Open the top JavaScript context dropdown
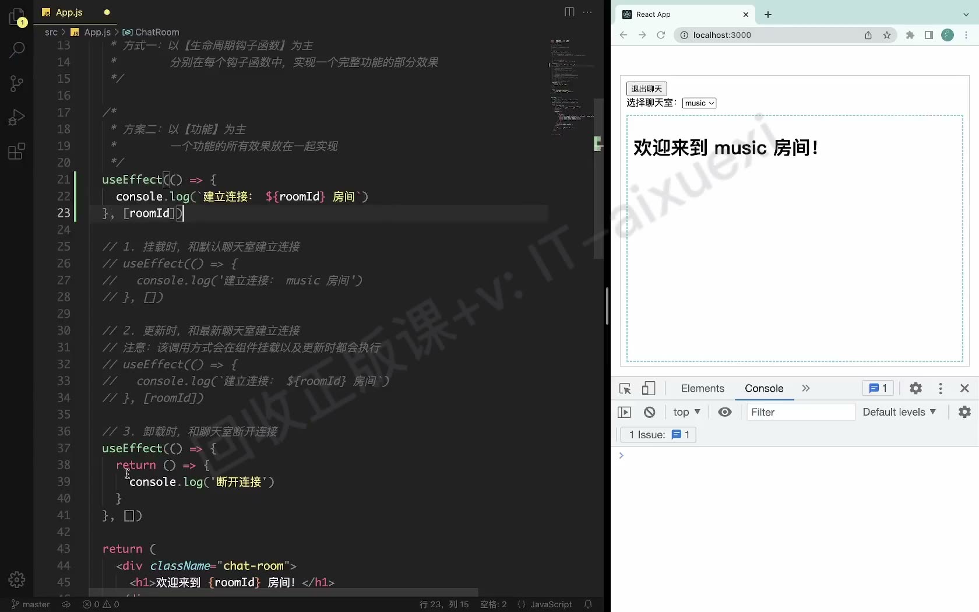The height and width of the screenshot is (612, 979). pos(686,412)
